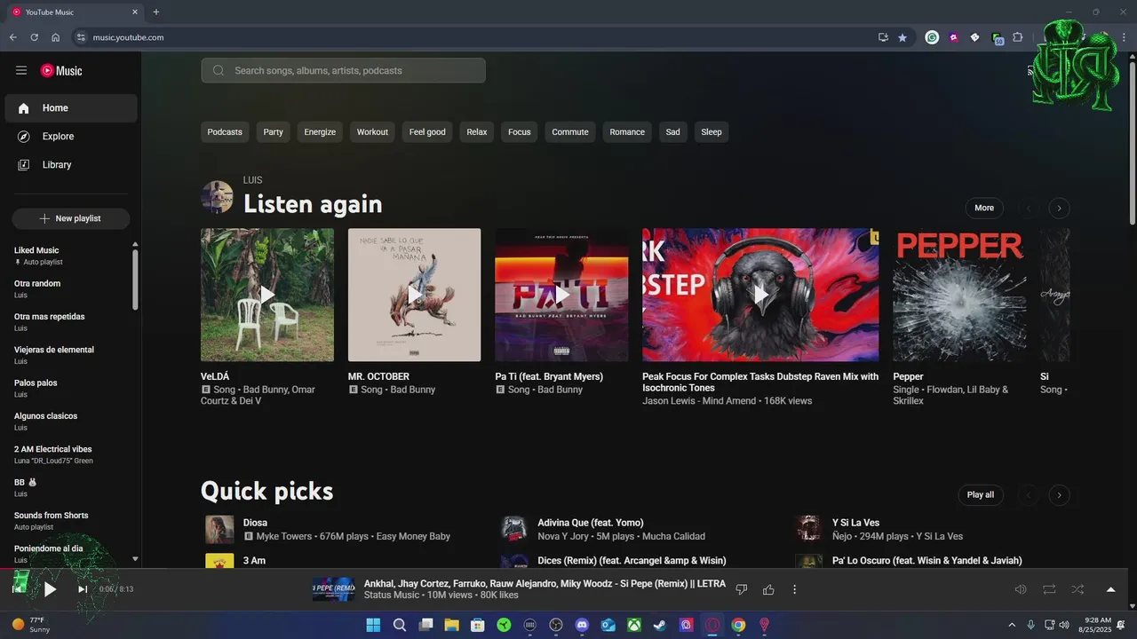The image size is (1137, 639).
Task: Open the hamburger guide menu
Action: click(x=21, y=71)
